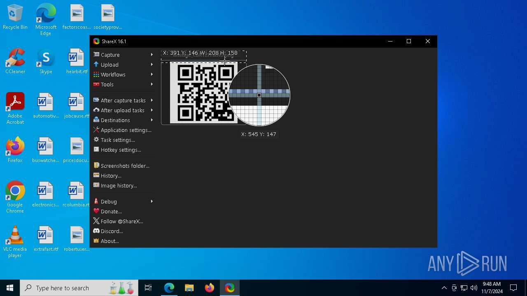The width and height of the screenshot is (527, 296).
Task: Open Recycle Bin on desktop
Action: pyautogui.click(x=15, y=17)
